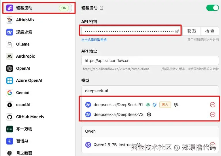Click the 嵌入 tag on DeepSeek-R1
This screenshot has width=221, height=156.
(165, 105)
